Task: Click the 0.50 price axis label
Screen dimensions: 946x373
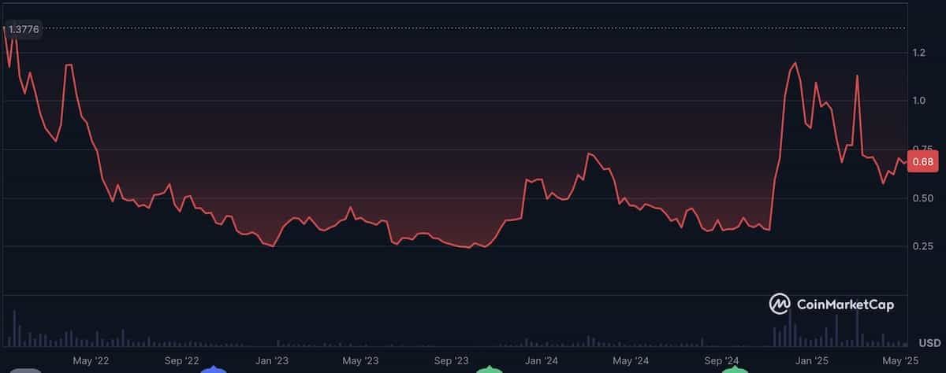Action: [x=922, y=198]
